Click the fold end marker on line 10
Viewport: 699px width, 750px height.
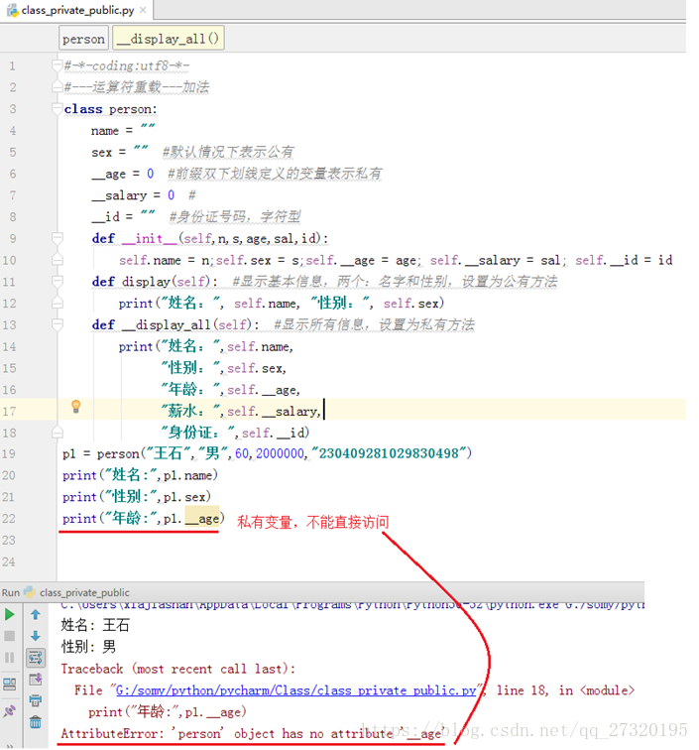(x=57, y=259)
